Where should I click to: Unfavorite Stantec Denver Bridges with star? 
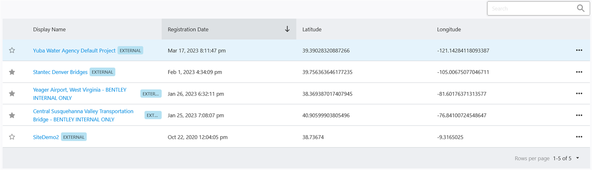(x=12, y=72)
